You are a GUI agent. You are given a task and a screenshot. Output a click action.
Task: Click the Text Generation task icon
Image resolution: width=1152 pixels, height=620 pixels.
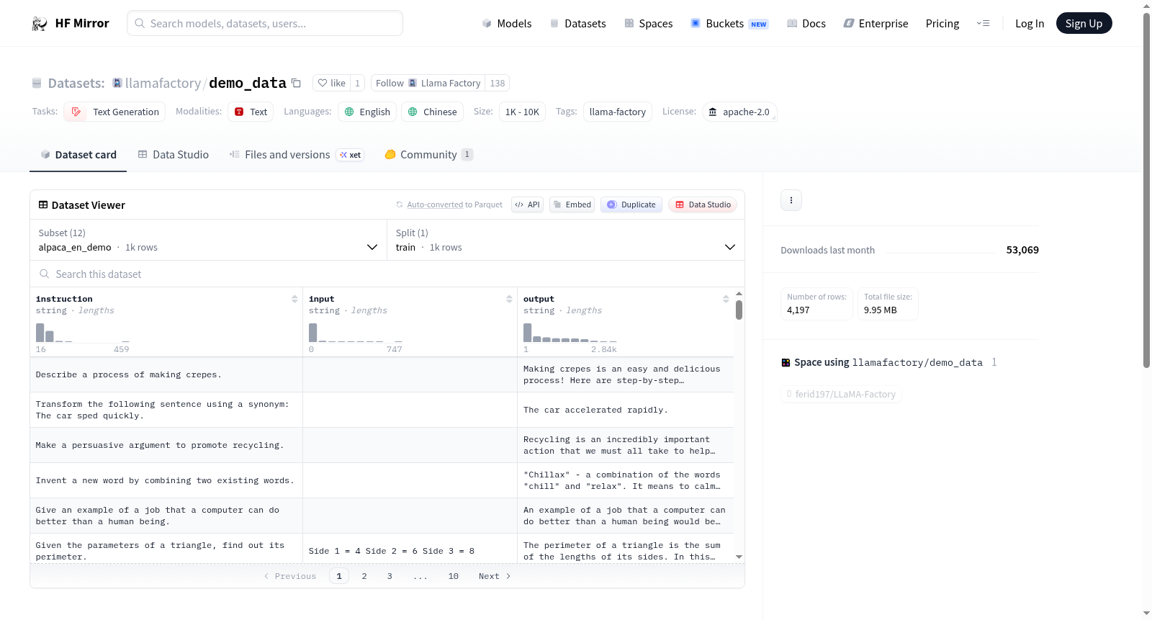tap(76, 112)
